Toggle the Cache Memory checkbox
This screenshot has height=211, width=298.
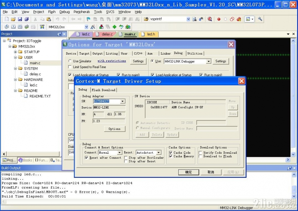click(171, 156)
